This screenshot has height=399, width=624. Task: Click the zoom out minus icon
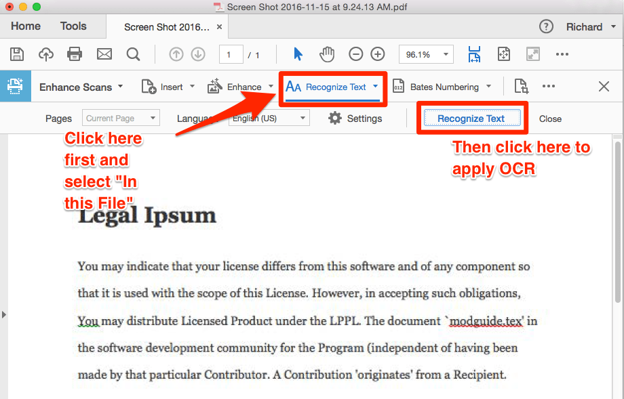[356, 54]
